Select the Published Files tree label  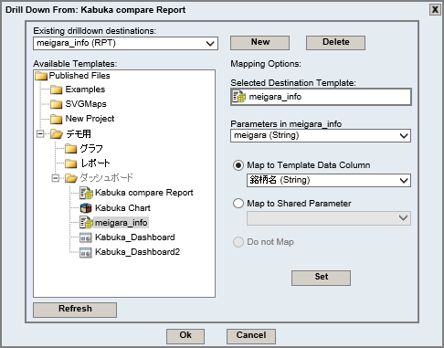(79, 76)
